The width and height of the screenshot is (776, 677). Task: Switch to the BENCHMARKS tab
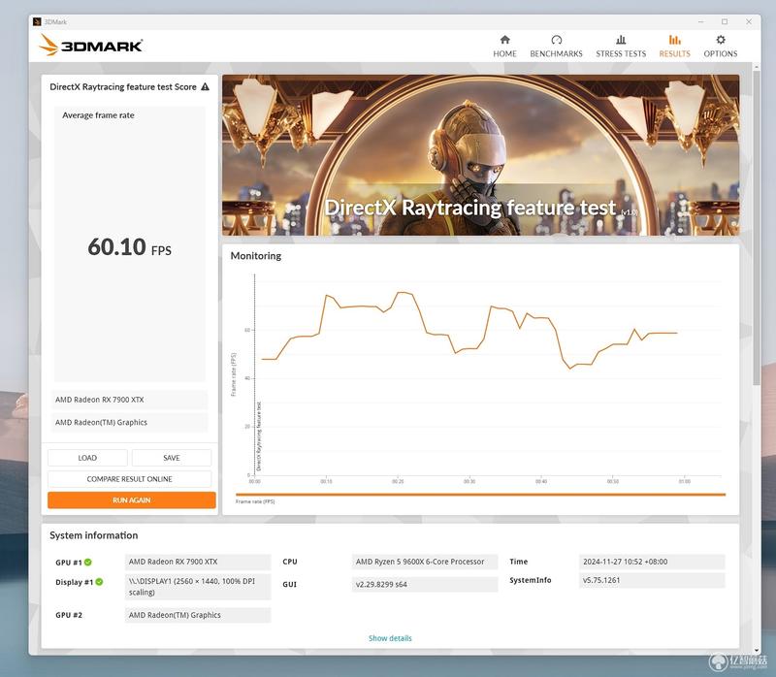pyautogui.click(x=556, y=46)
